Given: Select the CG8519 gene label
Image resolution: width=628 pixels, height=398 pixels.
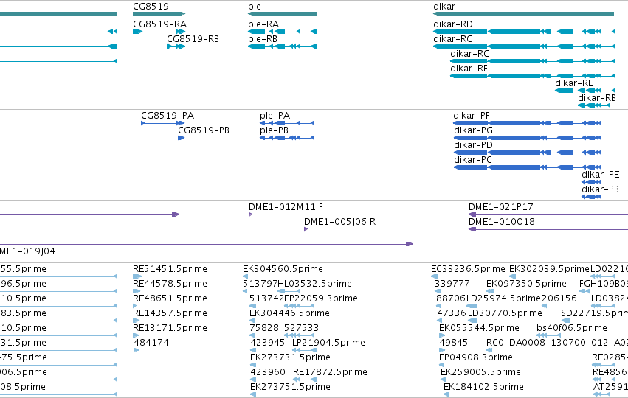Looking at the screenshot, I should point(151,7).
